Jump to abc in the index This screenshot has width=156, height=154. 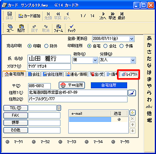149,107
